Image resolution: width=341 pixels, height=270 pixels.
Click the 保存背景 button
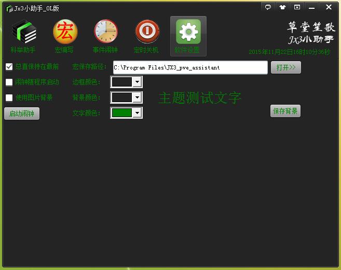[x=285, y=111]
